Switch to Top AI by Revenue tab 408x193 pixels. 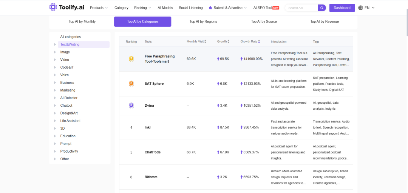point(325,21)
